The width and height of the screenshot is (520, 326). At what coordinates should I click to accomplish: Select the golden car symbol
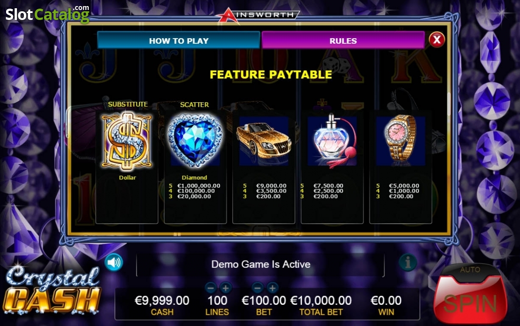point(264,140)
